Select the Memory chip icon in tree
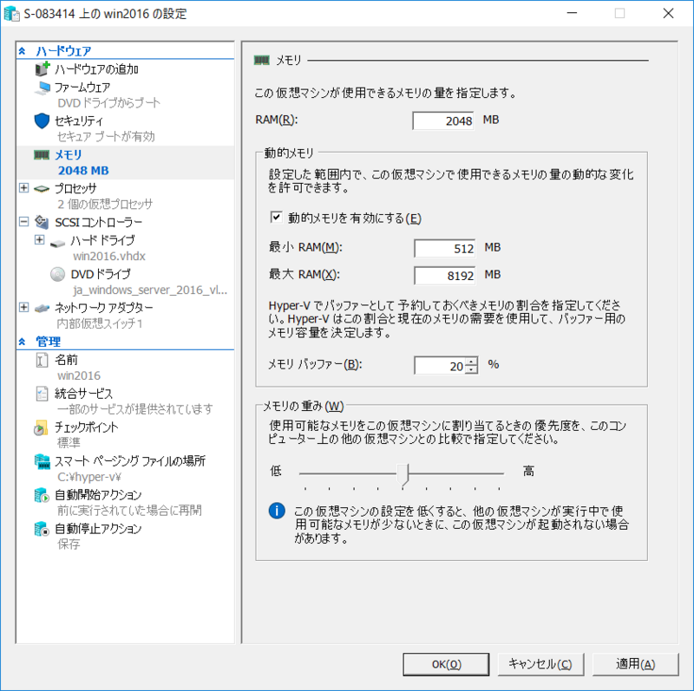 [x=42, y=155]
